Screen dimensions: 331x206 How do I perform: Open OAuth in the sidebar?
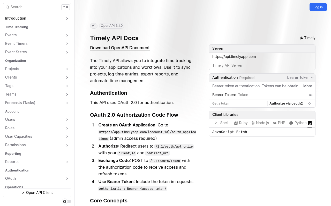37,178
